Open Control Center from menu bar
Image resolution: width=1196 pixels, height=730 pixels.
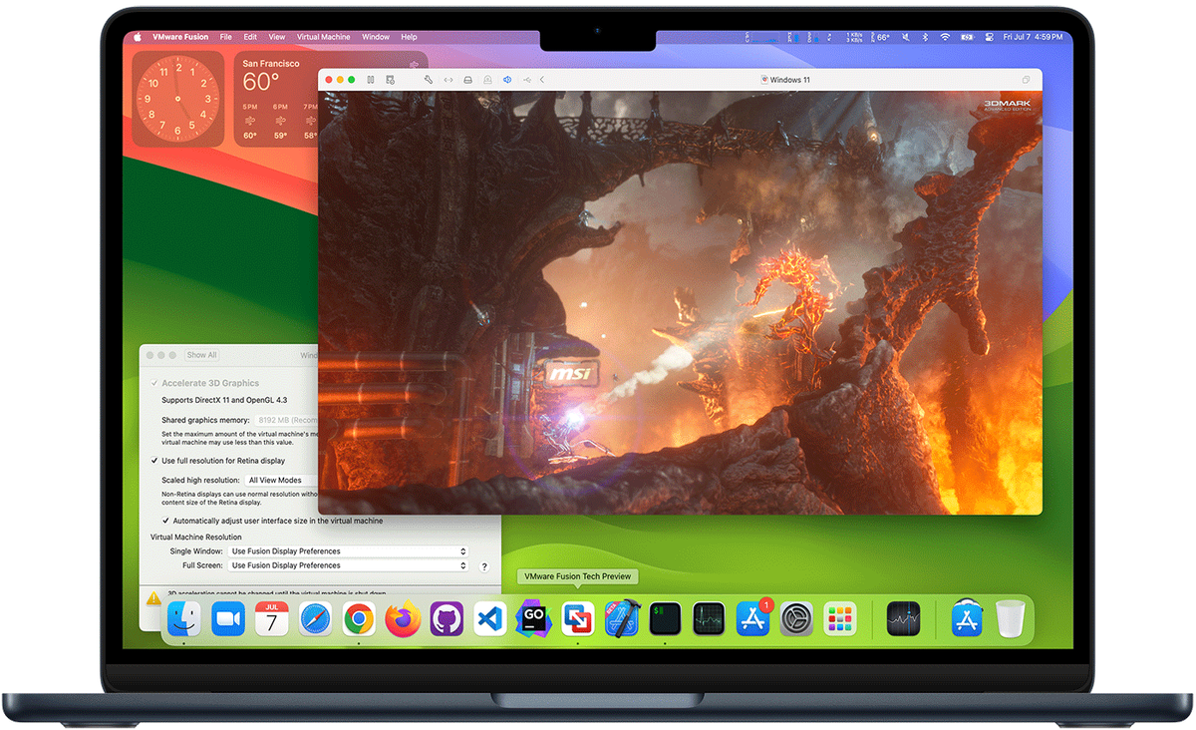point(989,37)
